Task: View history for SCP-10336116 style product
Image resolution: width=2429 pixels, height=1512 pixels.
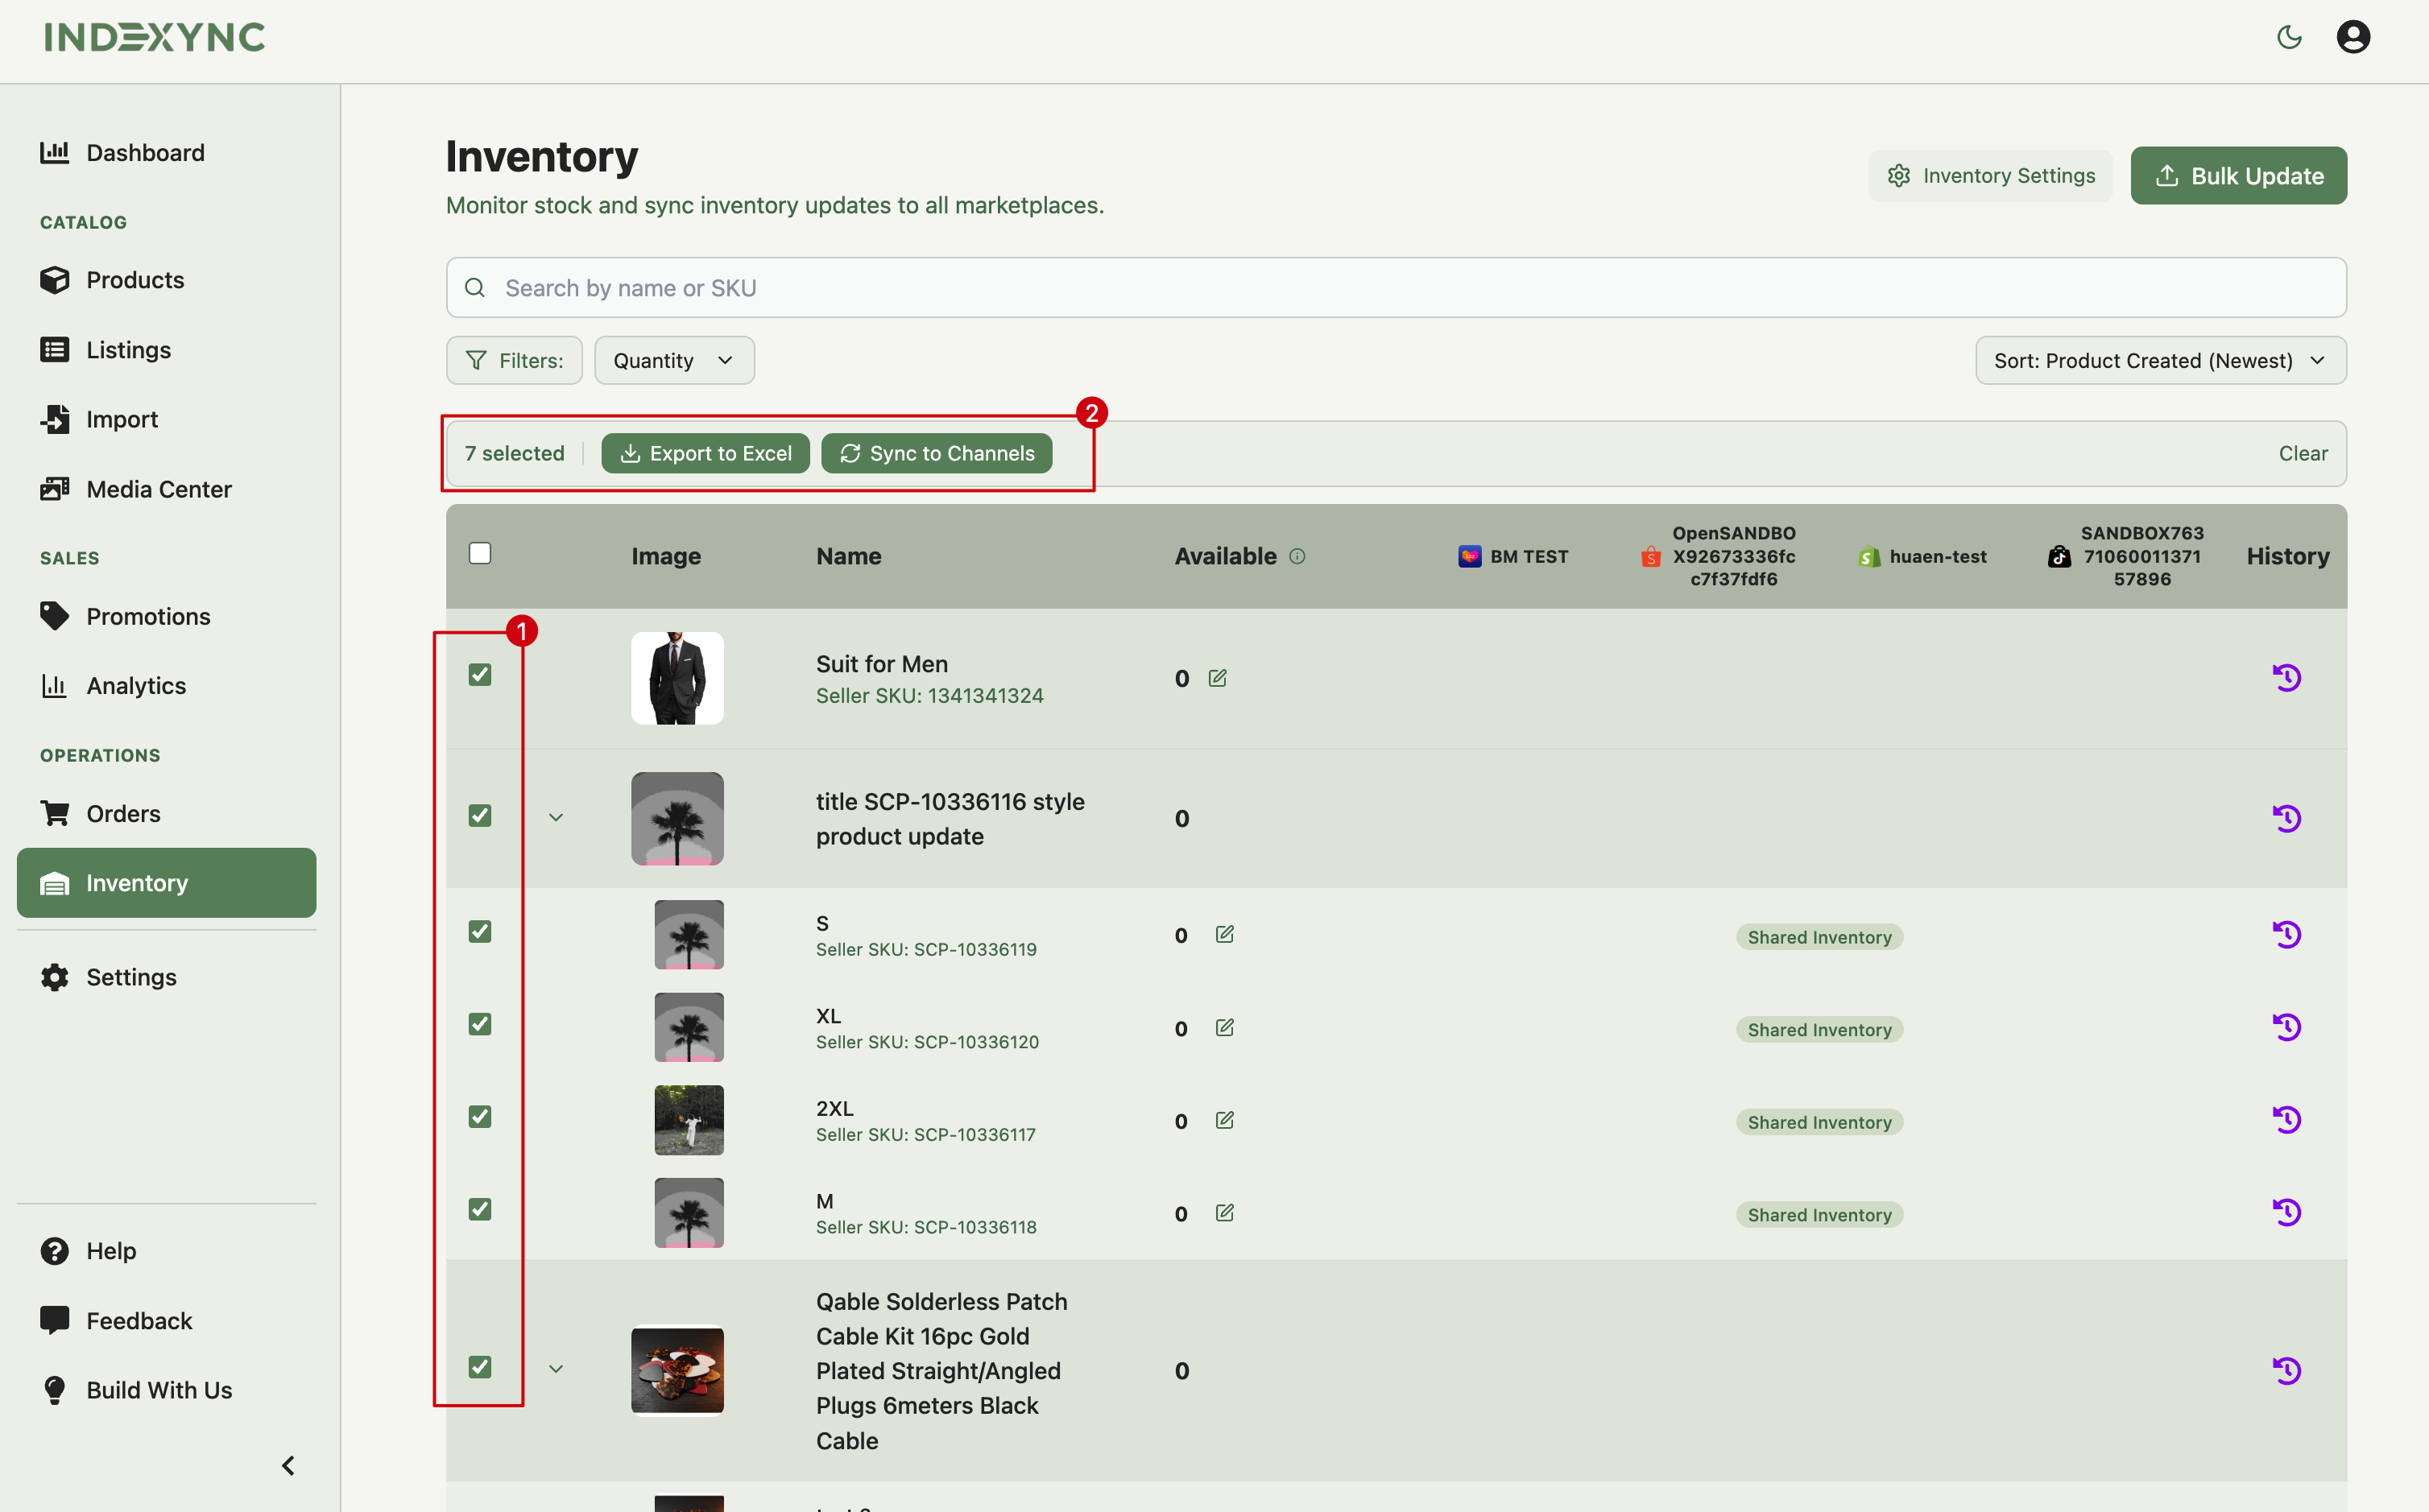Action: point(2286,818)
